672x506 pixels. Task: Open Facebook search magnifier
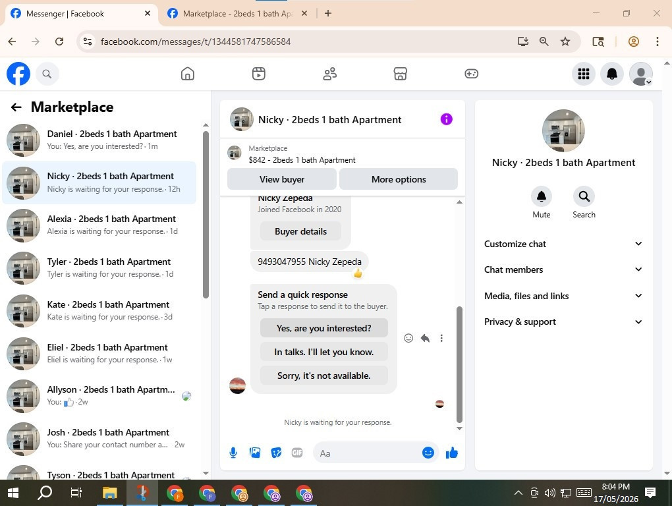(x=47, y=74)
